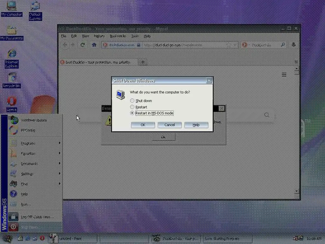
Task: Launch Outlook Express from quick launch
Action: click(35, 239)
